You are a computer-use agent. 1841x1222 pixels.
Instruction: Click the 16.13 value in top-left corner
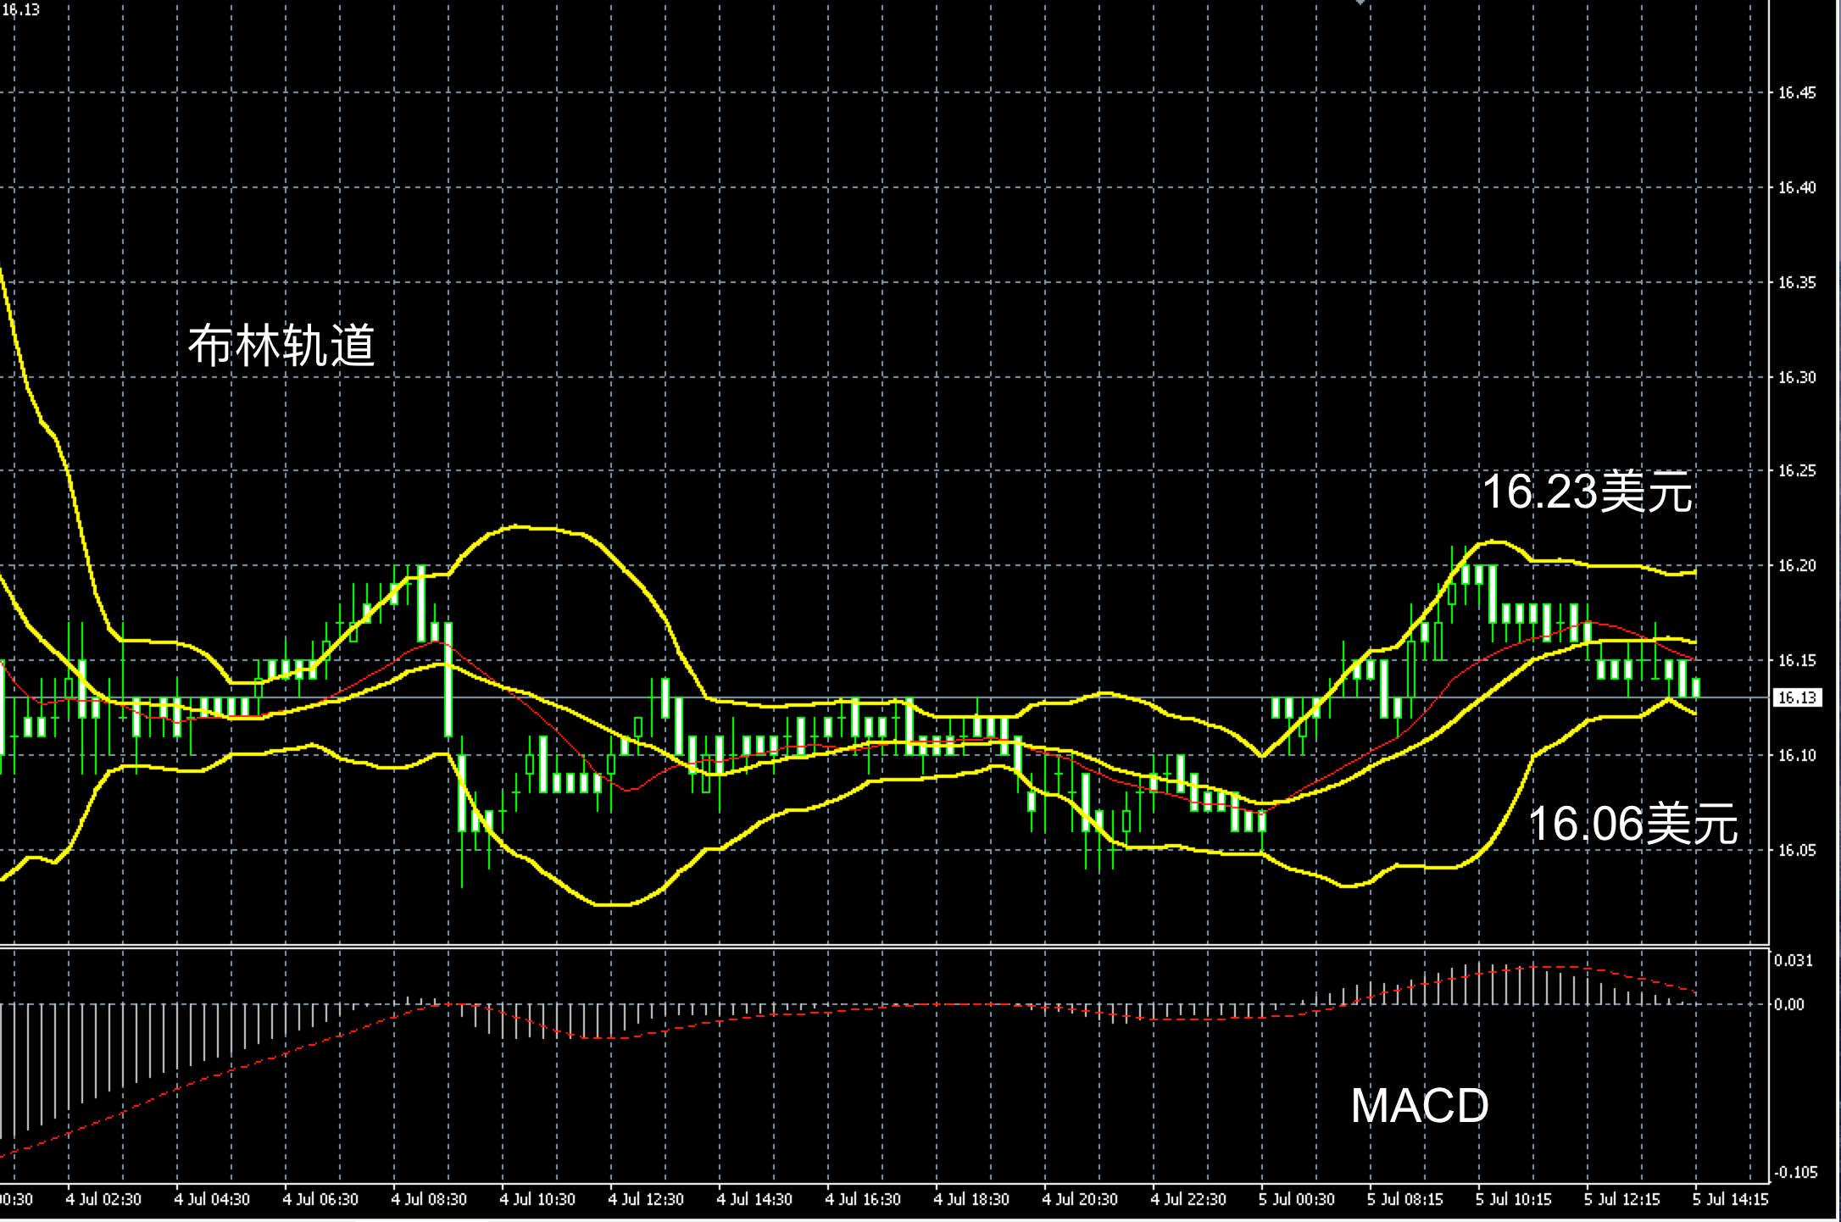[x=20, y=10]
